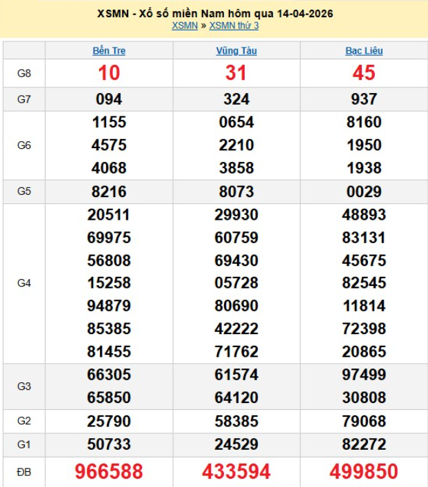Open the XSMN breadcrumb link
428x487 pixels.
(184, 26)
